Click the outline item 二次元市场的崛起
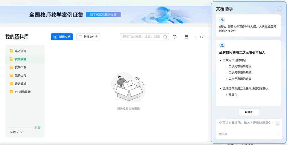Image resolution: width=287 pixels, height=145 pixels. pos(234,60)
